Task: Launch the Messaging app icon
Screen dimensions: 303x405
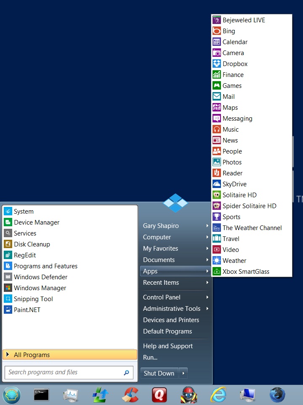Action: 217,119
